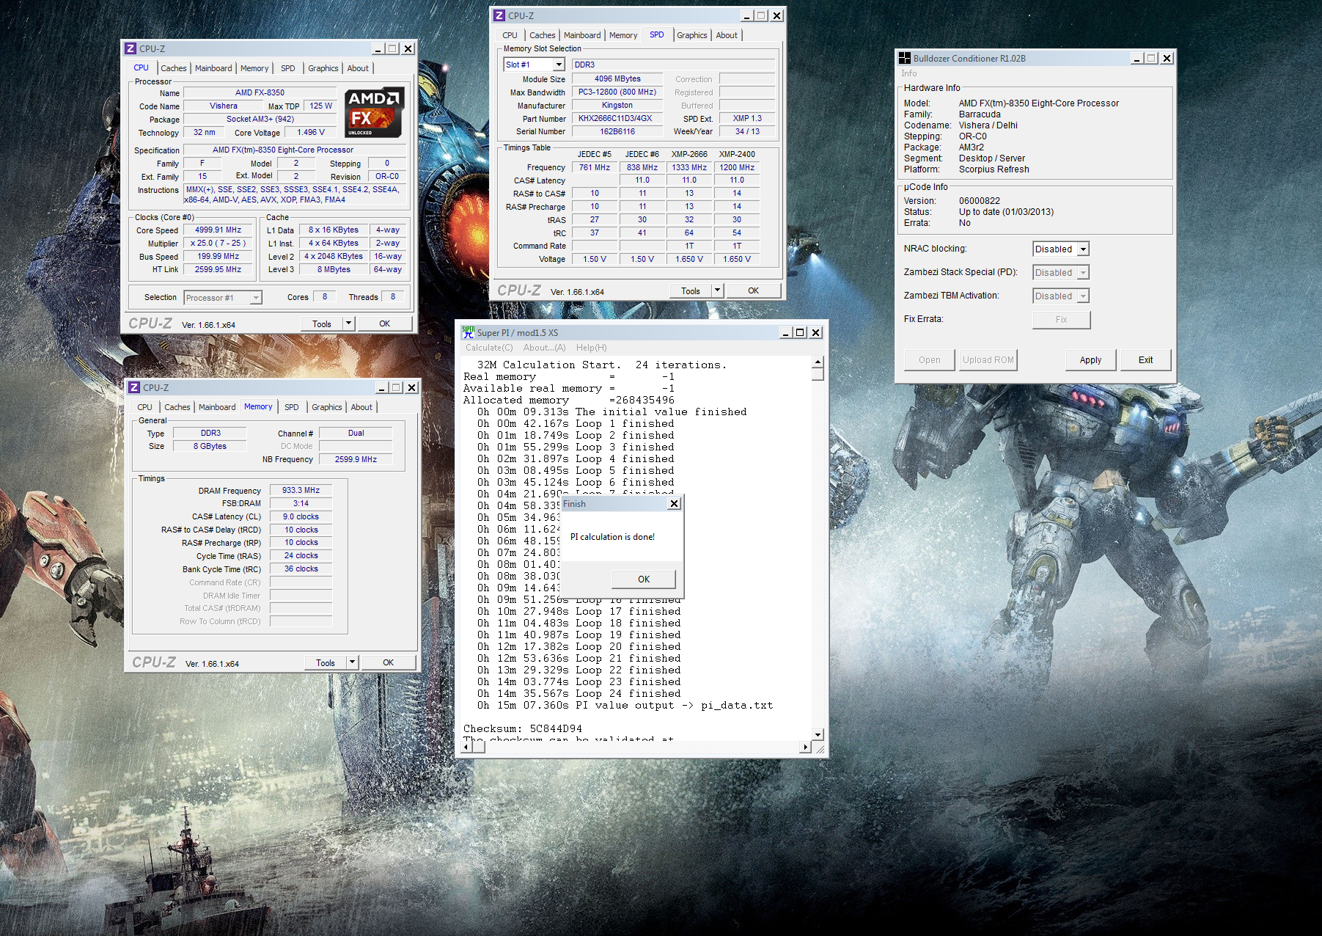Click the scroll-left arrow in Super PI output
Screen dimensions: 1322x936
pyautogui.click(x=466, y=747)
